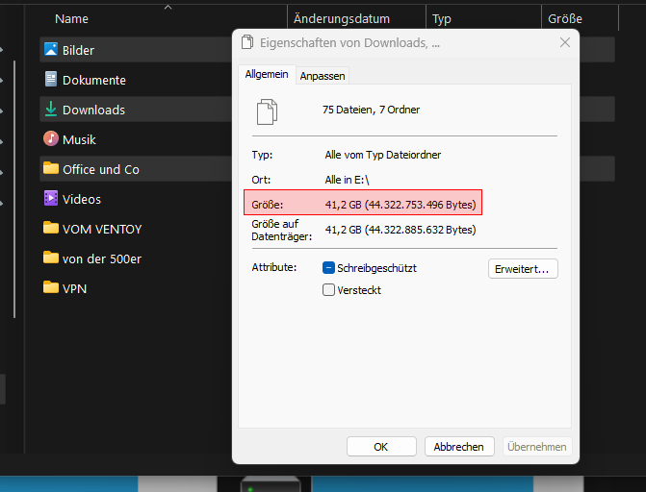Click the sort arrow above Name column

click(168, 7)
